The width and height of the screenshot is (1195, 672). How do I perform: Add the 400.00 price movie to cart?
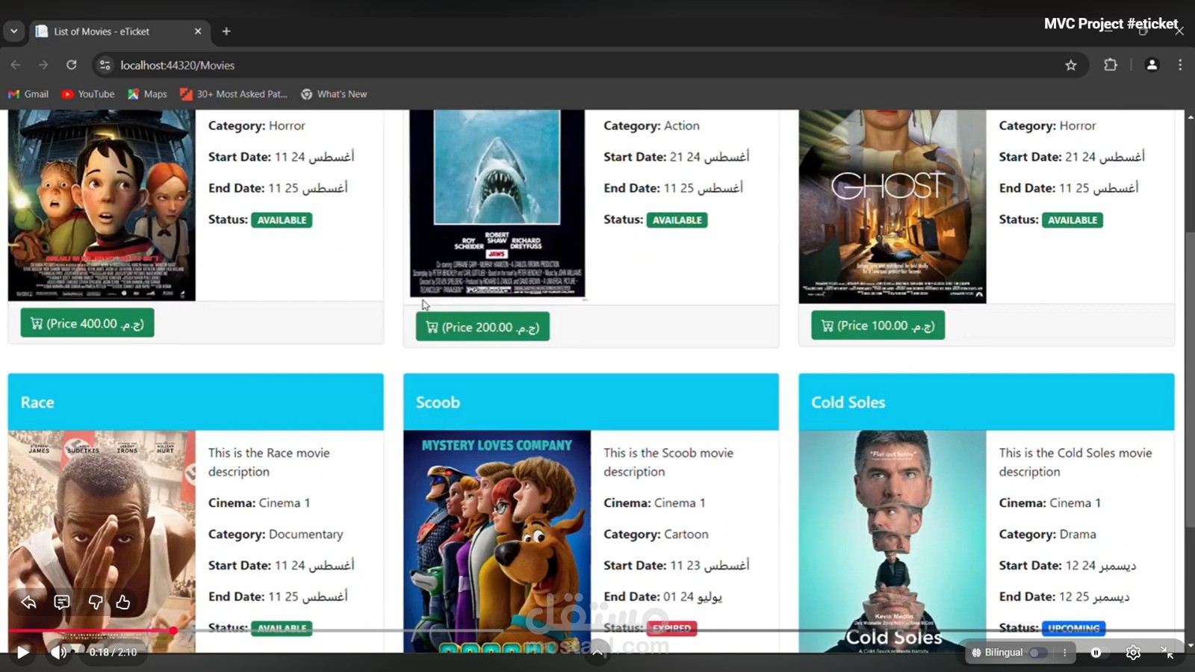tap(87, 323)
